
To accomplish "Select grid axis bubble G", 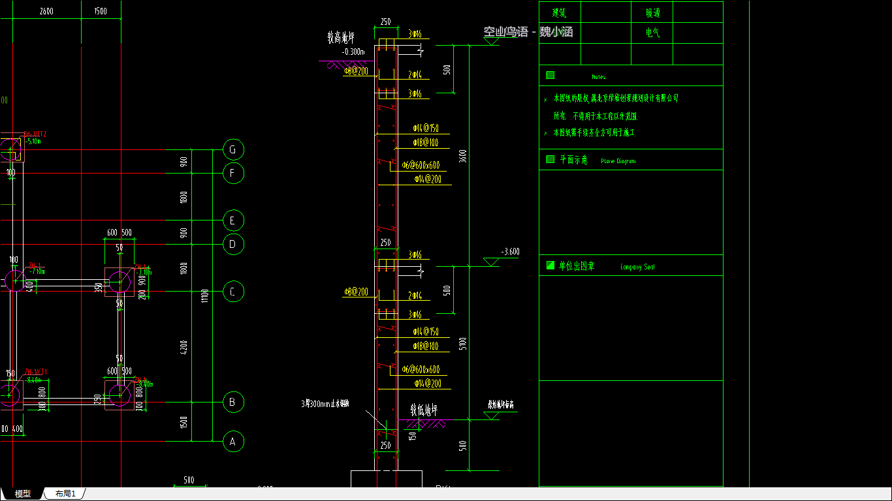I will [233, 149].
